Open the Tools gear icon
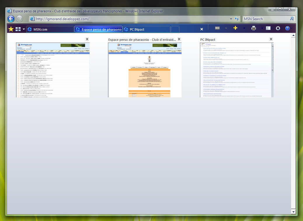This screenshot has width=303, height=221. [278, 28]
